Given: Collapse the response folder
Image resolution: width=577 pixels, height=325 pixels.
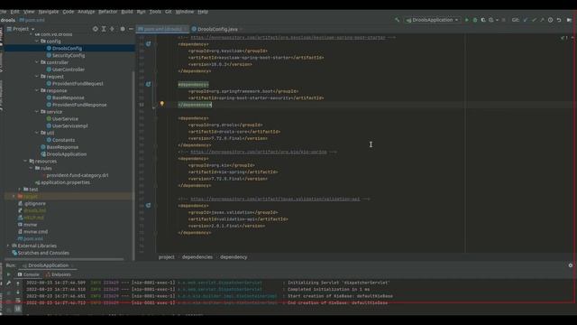Looking at the screenshot, I should click(x=37, y=90).
